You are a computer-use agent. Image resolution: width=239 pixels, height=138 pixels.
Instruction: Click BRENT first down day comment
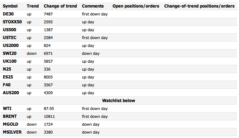[95, 117]
